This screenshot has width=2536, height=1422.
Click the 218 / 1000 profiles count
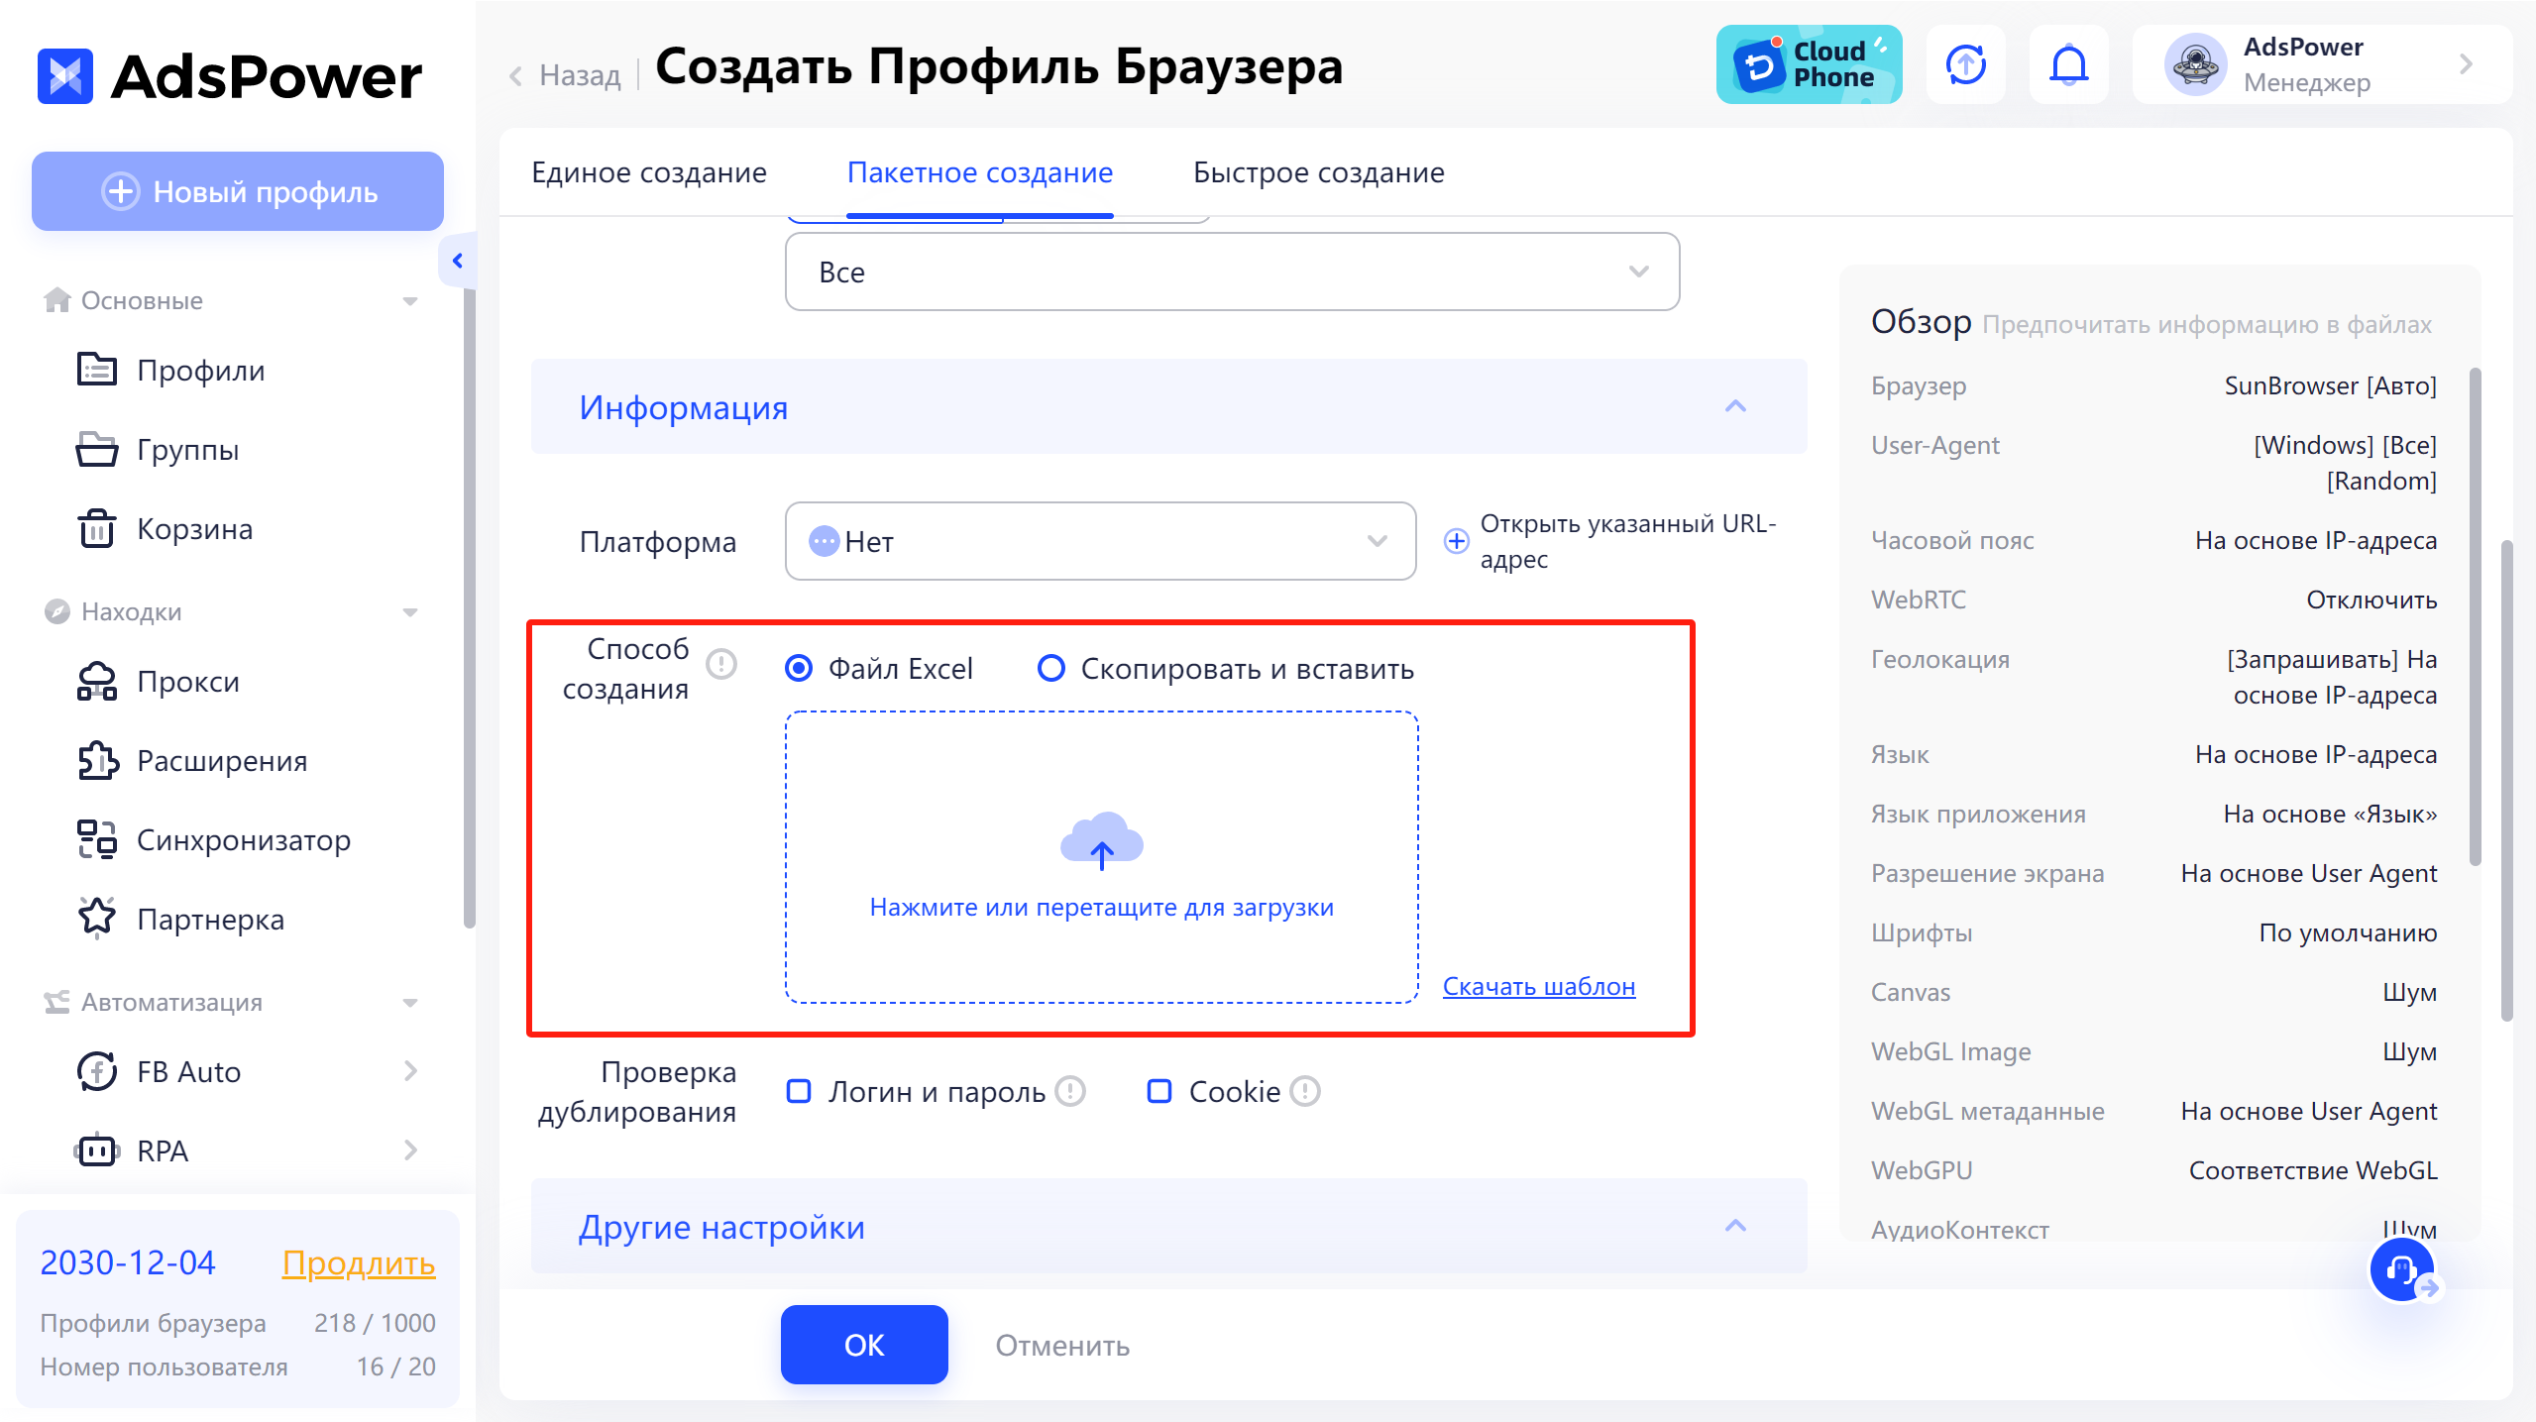[375, 1323]
